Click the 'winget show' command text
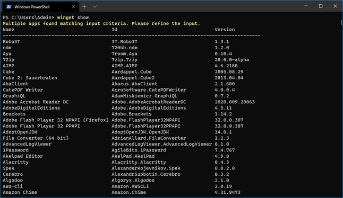This screenshot has height=198, width=343. point(73,17)
